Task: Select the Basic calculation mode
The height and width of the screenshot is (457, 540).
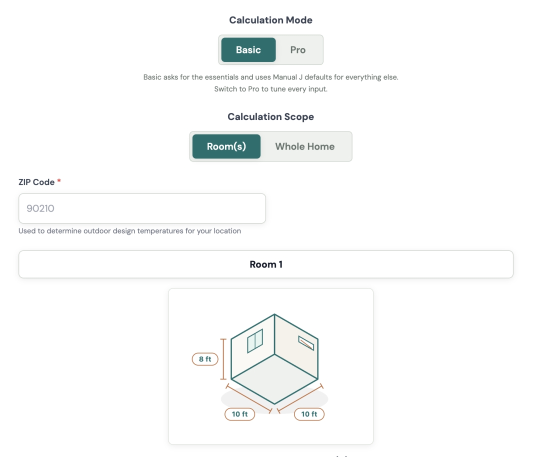Action: click(x=248, y=50)
